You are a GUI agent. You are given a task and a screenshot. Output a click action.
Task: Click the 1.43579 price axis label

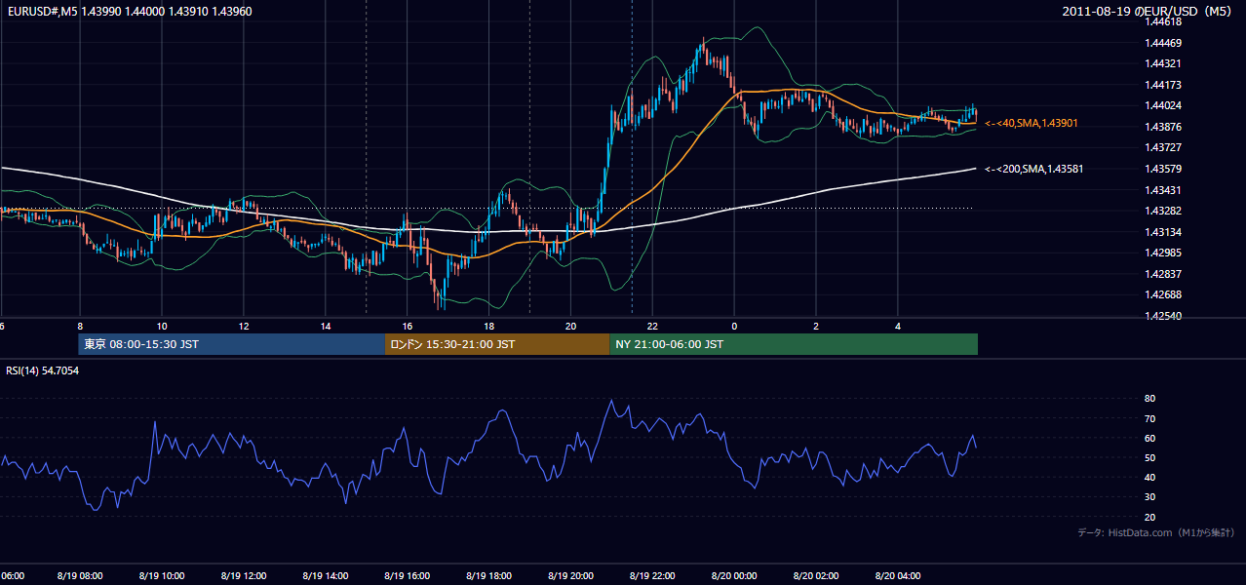pos(1163,169)
